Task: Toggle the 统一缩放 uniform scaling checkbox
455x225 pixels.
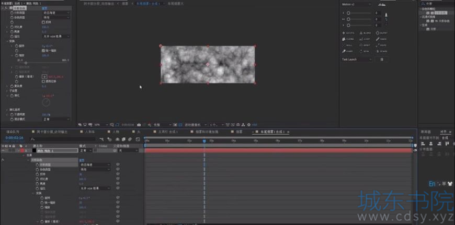Action: (43, 51)
